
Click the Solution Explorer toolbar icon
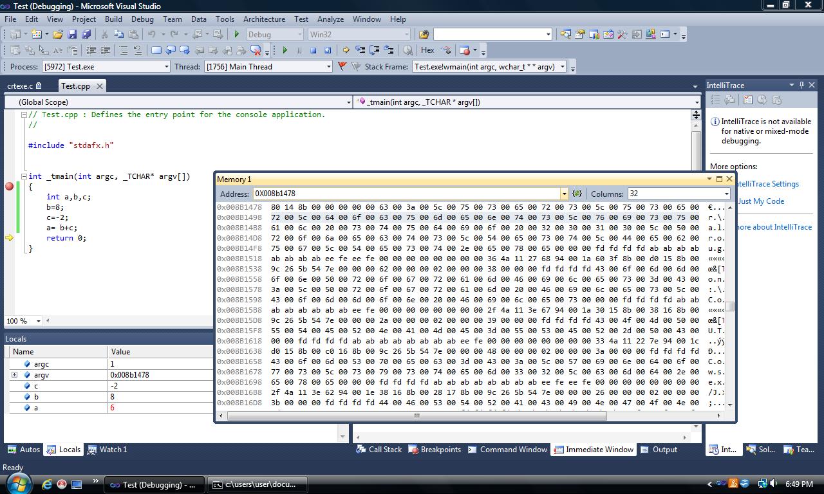565,34
